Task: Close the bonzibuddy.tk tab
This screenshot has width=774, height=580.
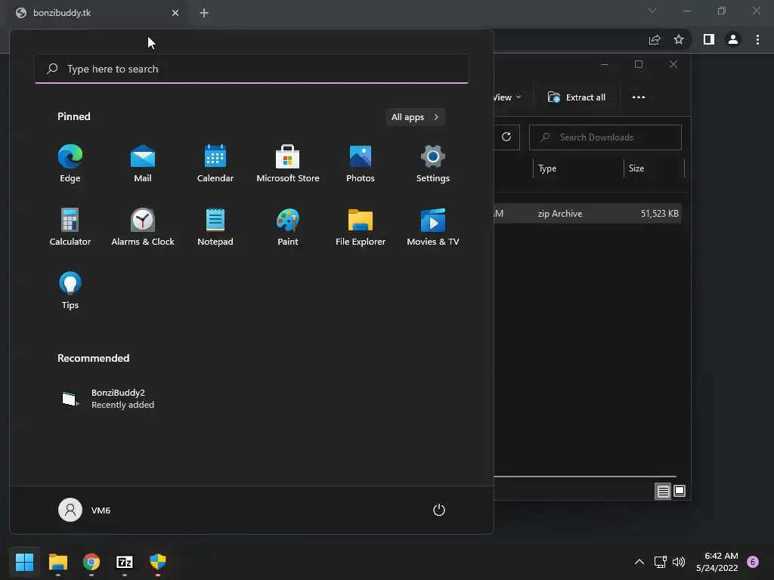Action: (x=175, y=13)
